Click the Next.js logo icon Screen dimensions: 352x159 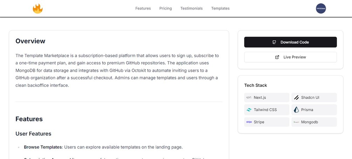click(x=249, y=98)
